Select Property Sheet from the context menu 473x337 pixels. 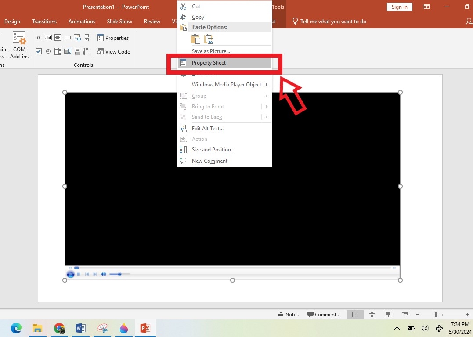point(209,63)
